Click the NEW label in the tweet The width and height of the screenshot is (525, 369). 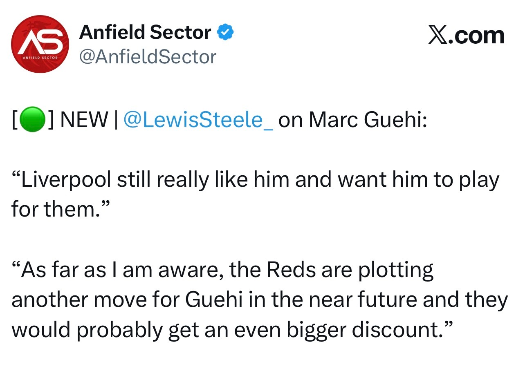point(84,120)
